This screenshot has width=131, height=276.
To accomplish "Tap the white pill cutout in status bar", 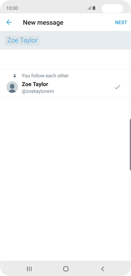I will [x=112, y=9].
